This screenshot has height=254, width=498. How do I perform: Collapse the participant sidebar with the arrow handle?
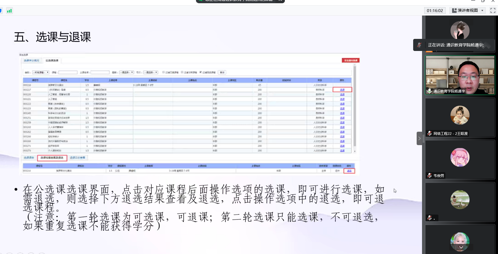(419, 138)
